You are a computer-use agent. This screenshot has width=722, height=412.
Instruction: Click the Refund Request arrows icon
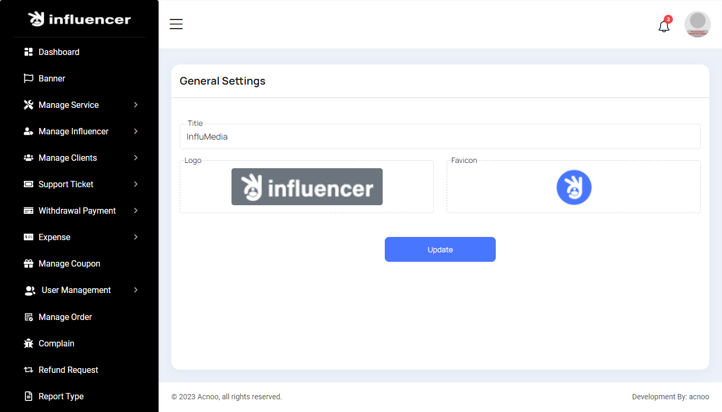point(29,370)
